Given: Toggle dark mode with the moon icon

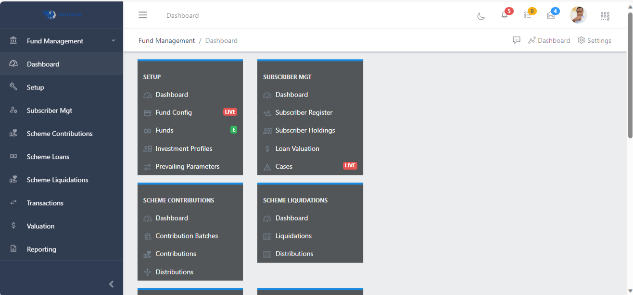Looking at the screenshot, I should 481,15.
